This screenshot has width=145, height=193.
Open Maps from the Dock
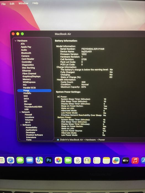[39, 160]
